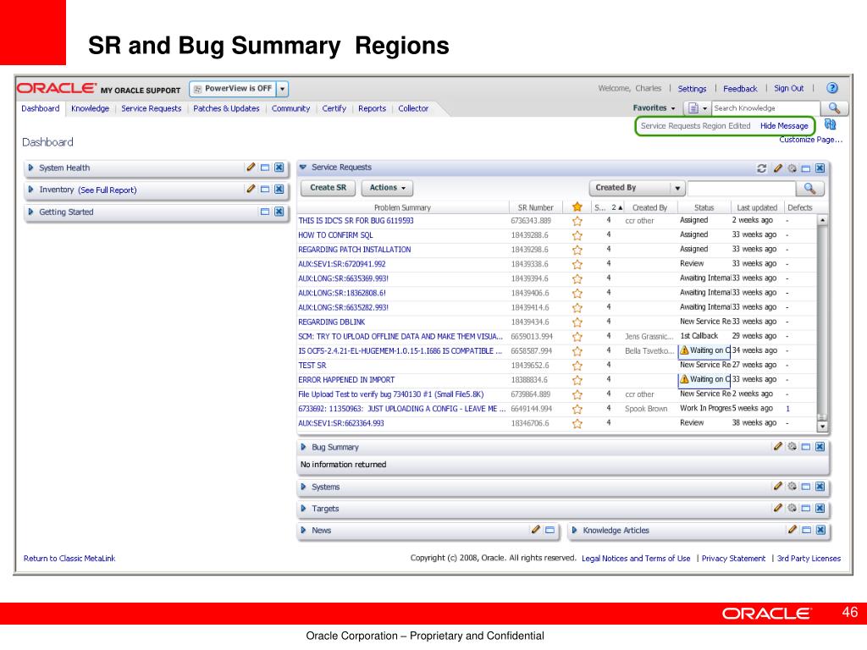The image size is (867, 650).
Task: Click the SR filter search magnifier icon
Action: click(810, 189)
